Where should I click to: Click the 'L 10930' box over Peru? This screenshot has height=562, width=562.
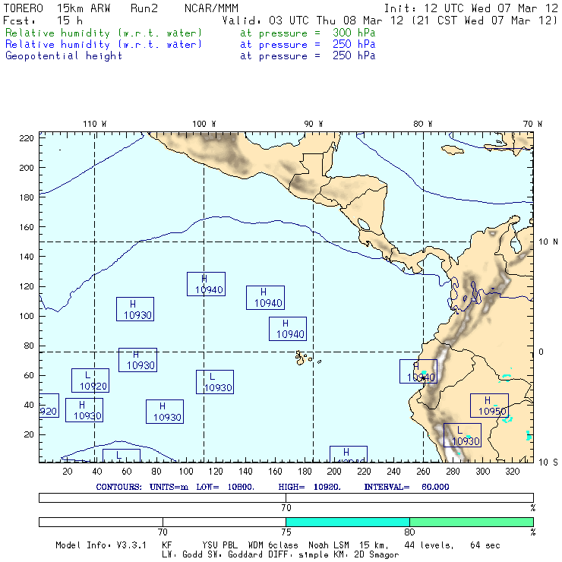click(x=463, y=435)
